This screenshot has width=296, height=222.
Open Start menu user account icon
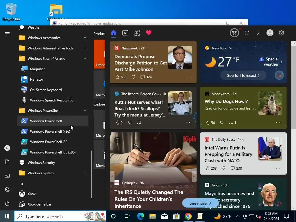(x=7, y=148)
